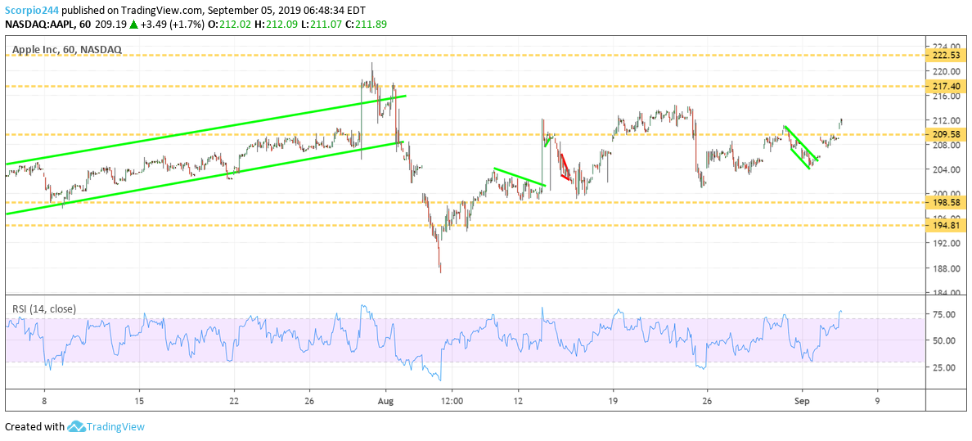The width and height of the screenshot is (972, 441).
Task: Click the 224.00 price axis value
Action: pos(947,47)
